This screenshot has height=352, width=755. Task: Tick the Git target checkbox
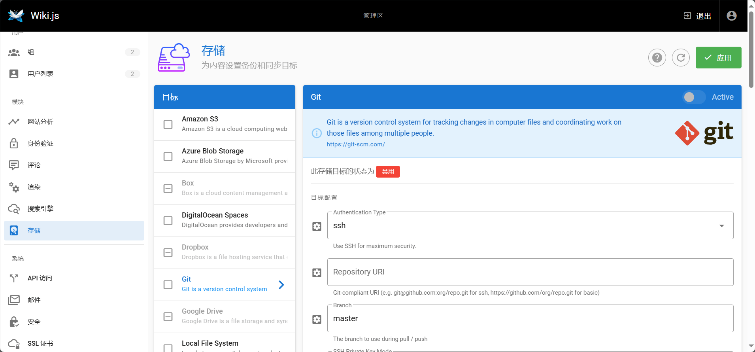coord(168,284)
